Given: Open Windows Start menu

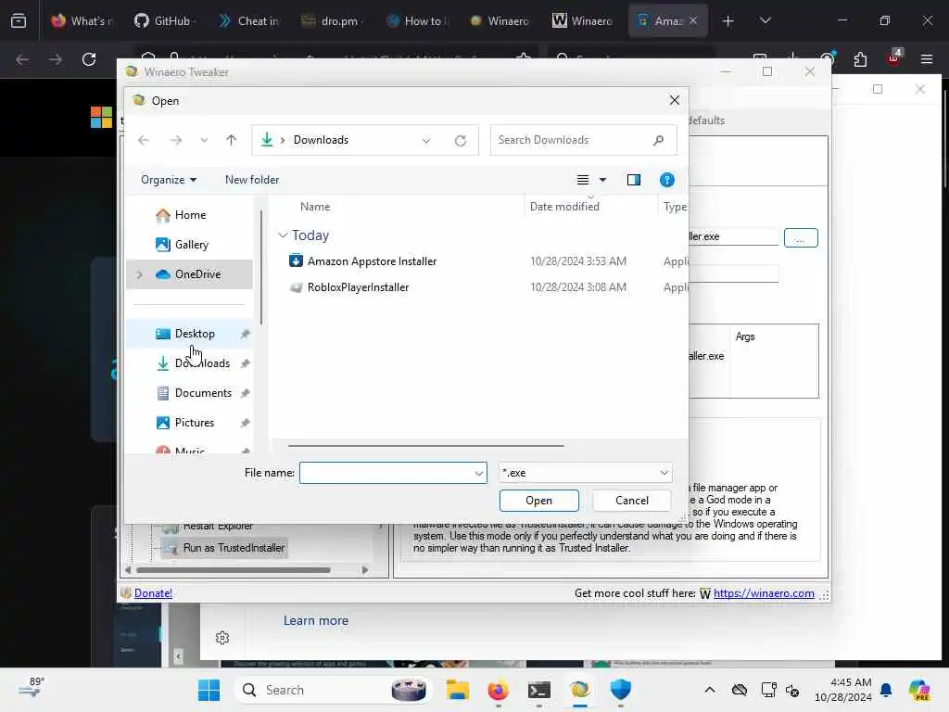Looking at the screenshot, I should click(209, 690).
